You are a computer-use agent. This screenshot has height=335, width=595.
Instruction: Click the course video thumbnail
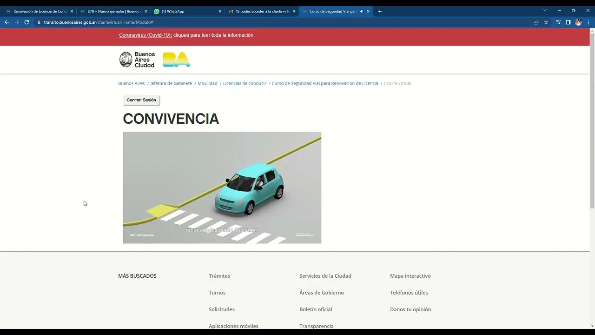click(222, 188)
